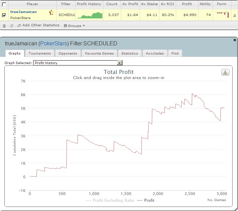Close the player details panel
This screenshot has width=238, height=211.
235,40
